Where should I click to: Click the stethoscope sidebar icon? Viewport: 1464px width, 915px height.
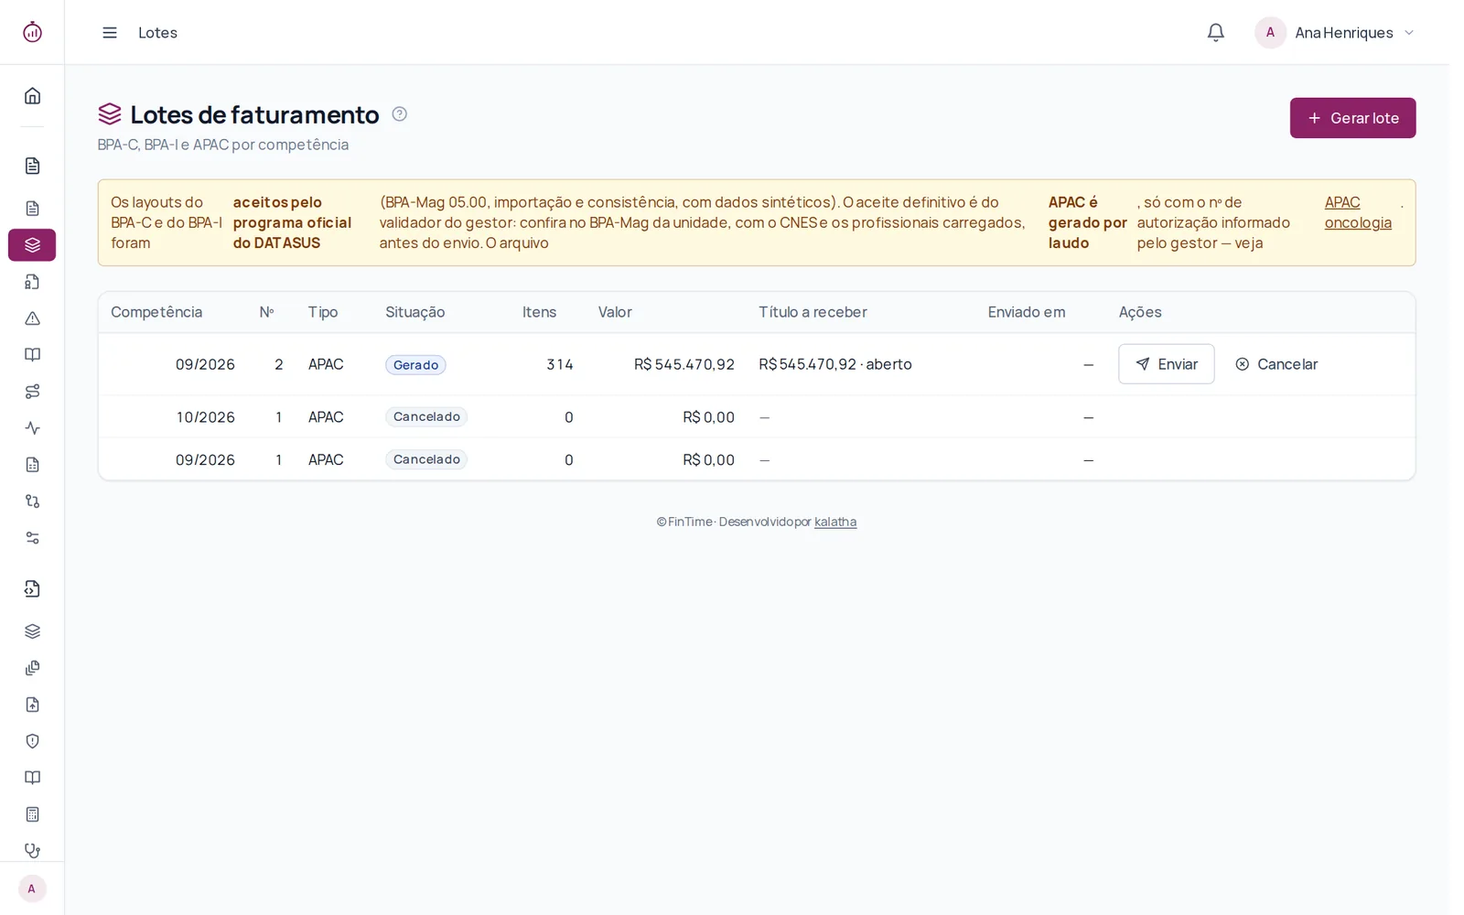pos(32,851)
